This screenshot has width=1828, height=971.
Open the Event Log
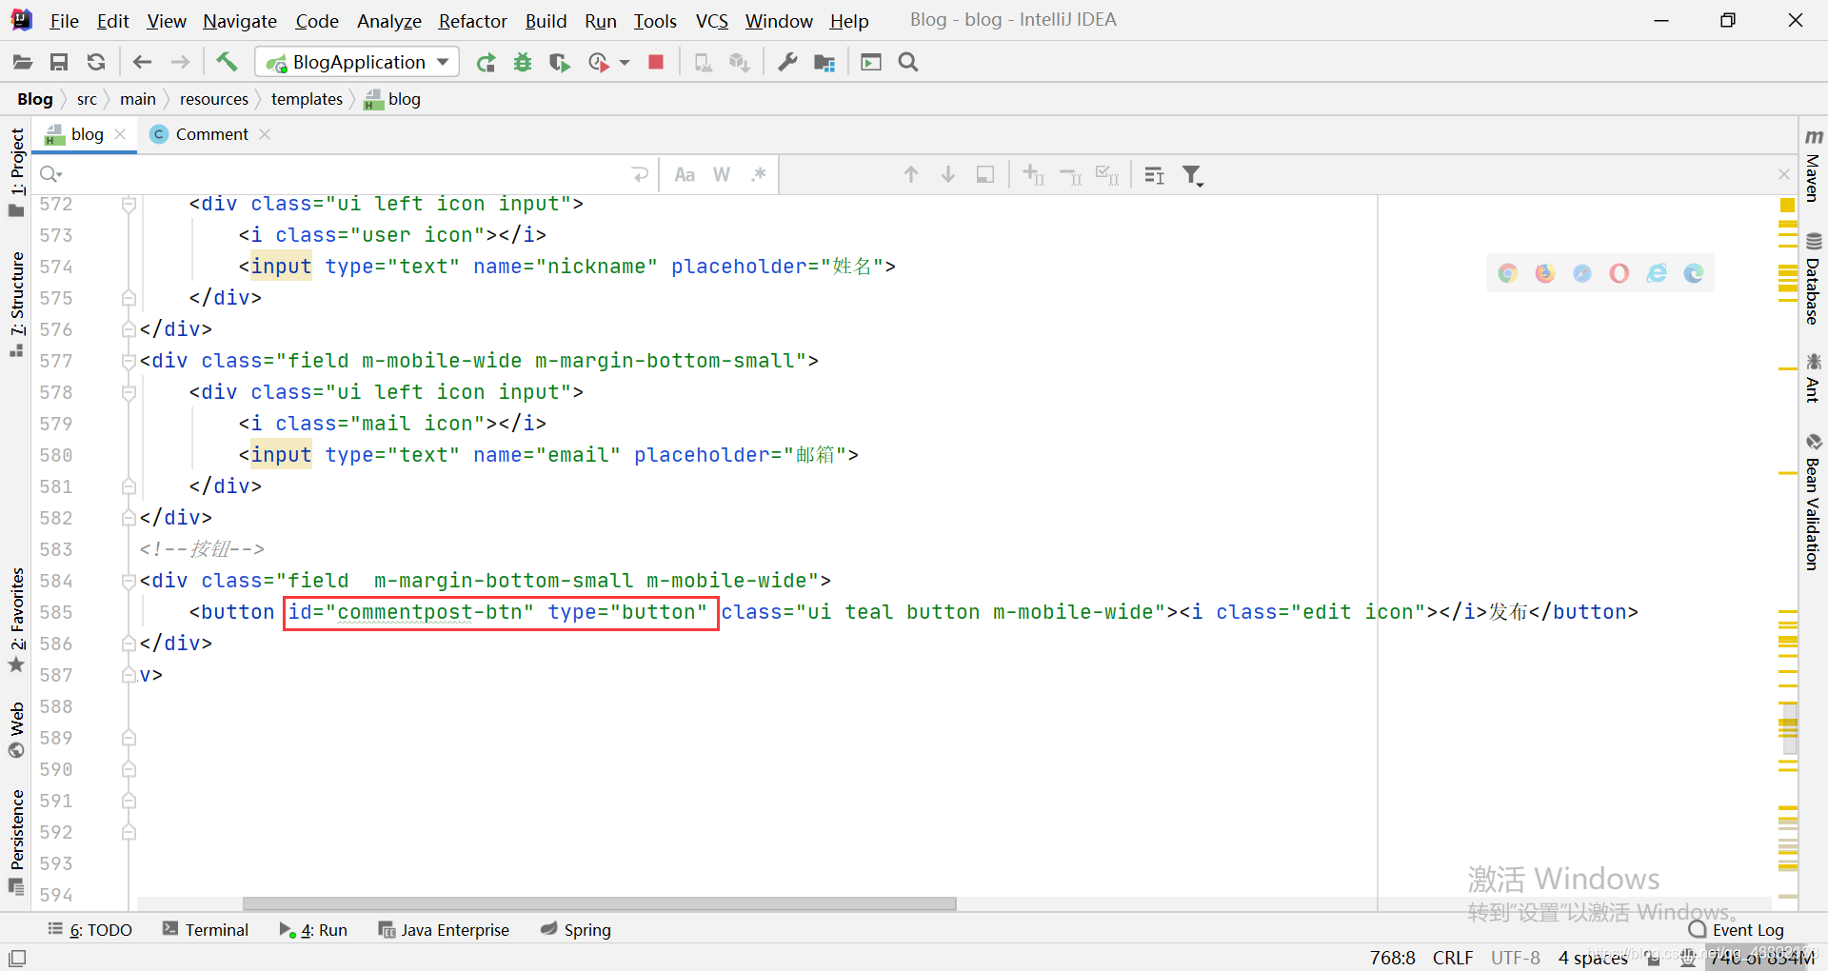coord(1737,930)
